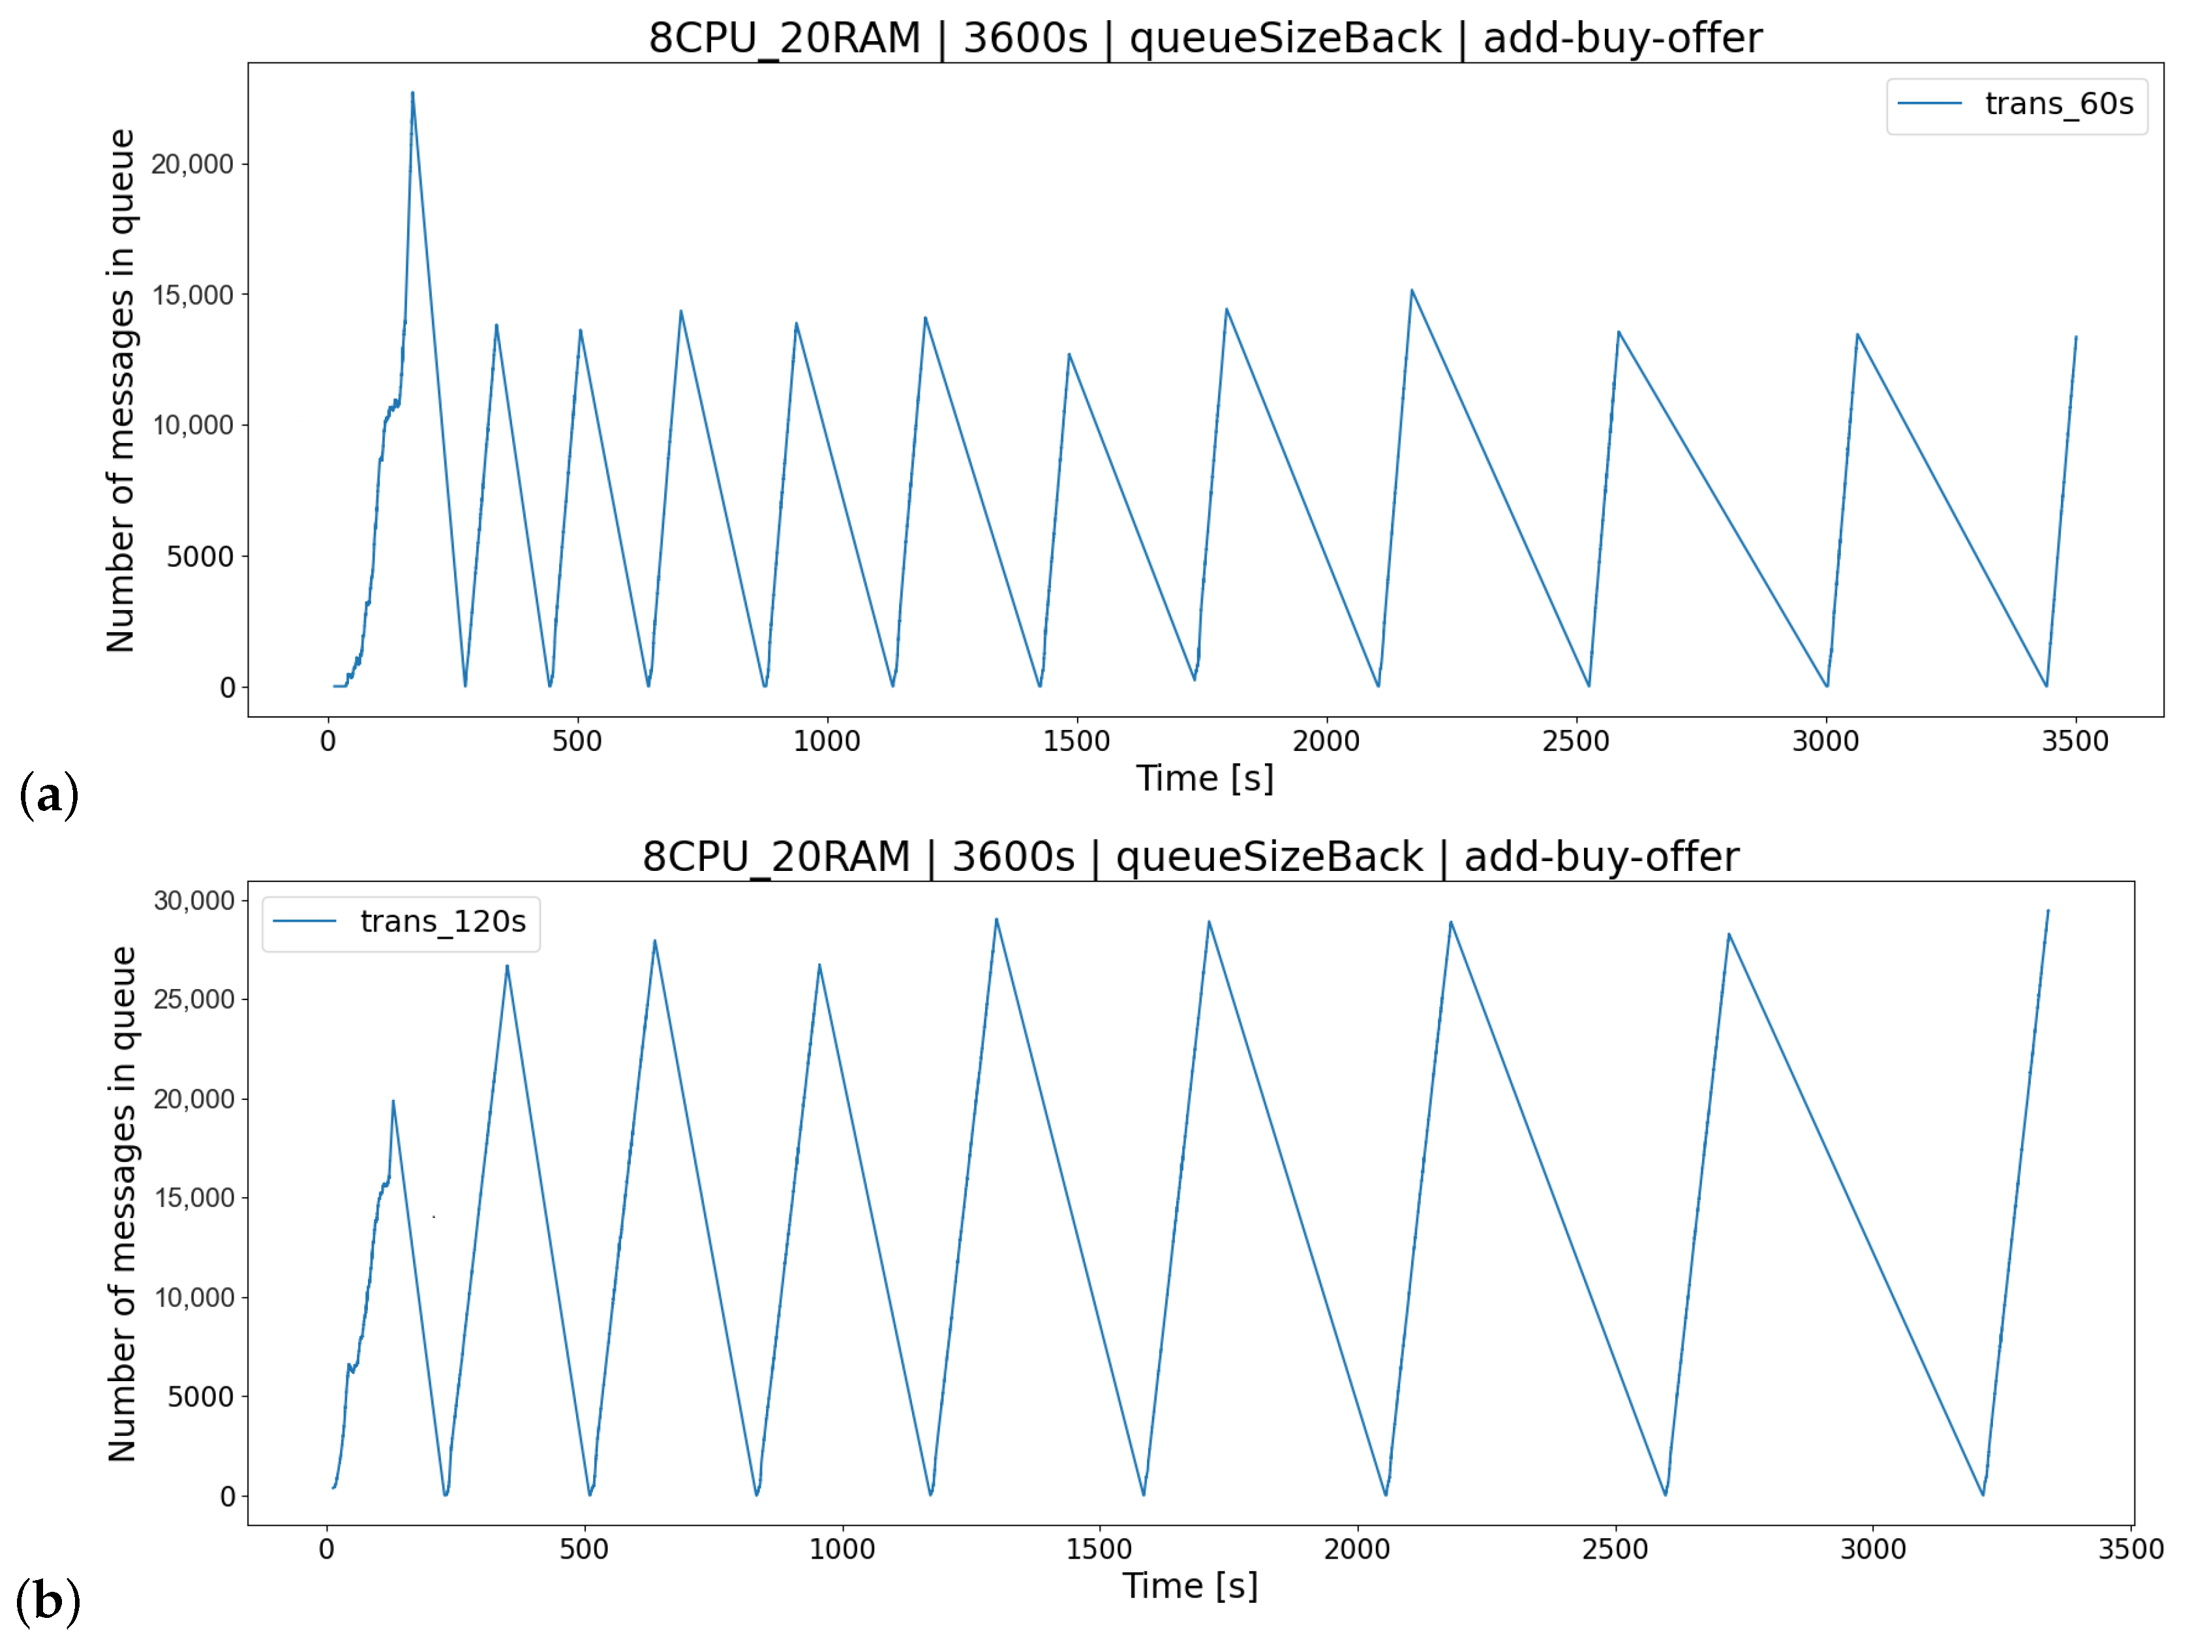Click the top chart y-axis label text
Viewport: 2192px width, 1644px height.
[x=121, y=390]
